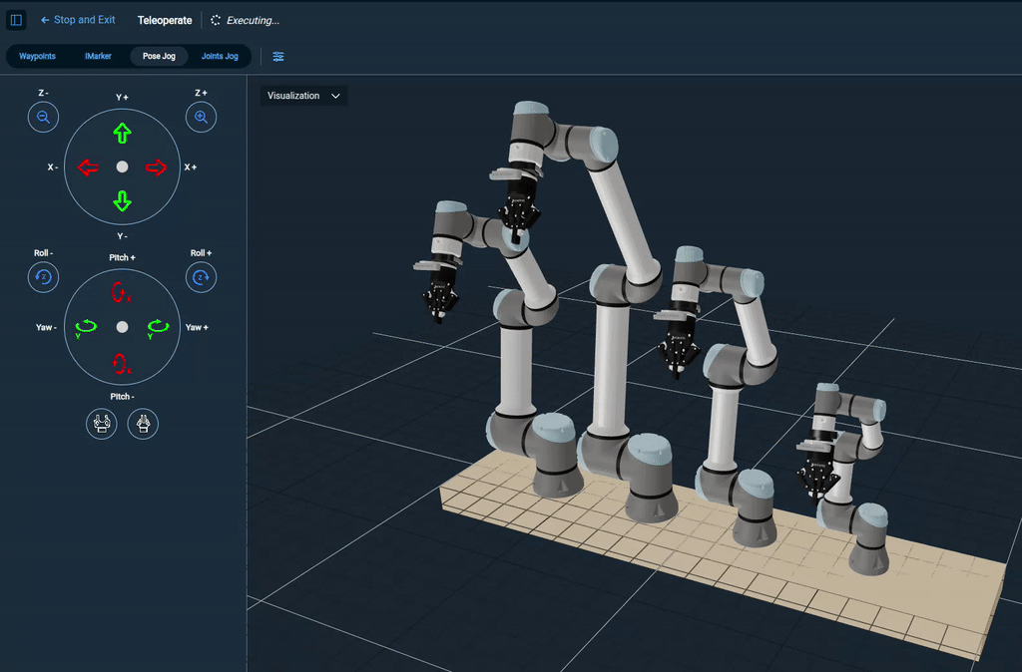Screen dimensions: 1022x672
Task: Click the rotation joystick center dot
Action: pyautogui.click(x=122, y=327)
